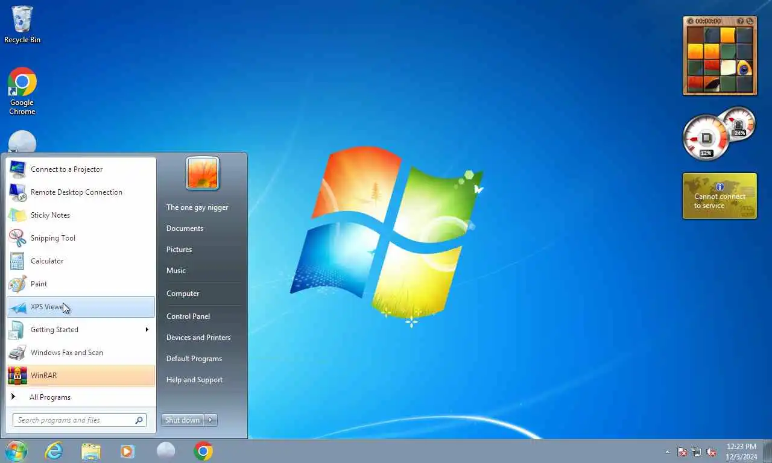Viewport: 772px width, 463px height.
Task: Show hidden tray icons arrow
Action: click(667, 452)
